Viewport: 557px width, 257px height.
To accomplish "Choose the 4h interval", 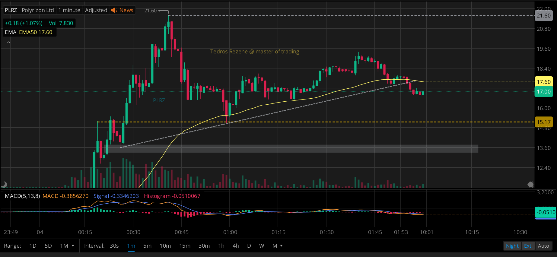I will [x=236, y=246].
